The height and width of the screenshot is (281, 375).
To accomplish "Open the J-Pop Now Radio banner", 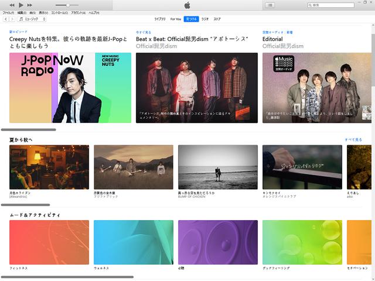I will coord(70,88).
